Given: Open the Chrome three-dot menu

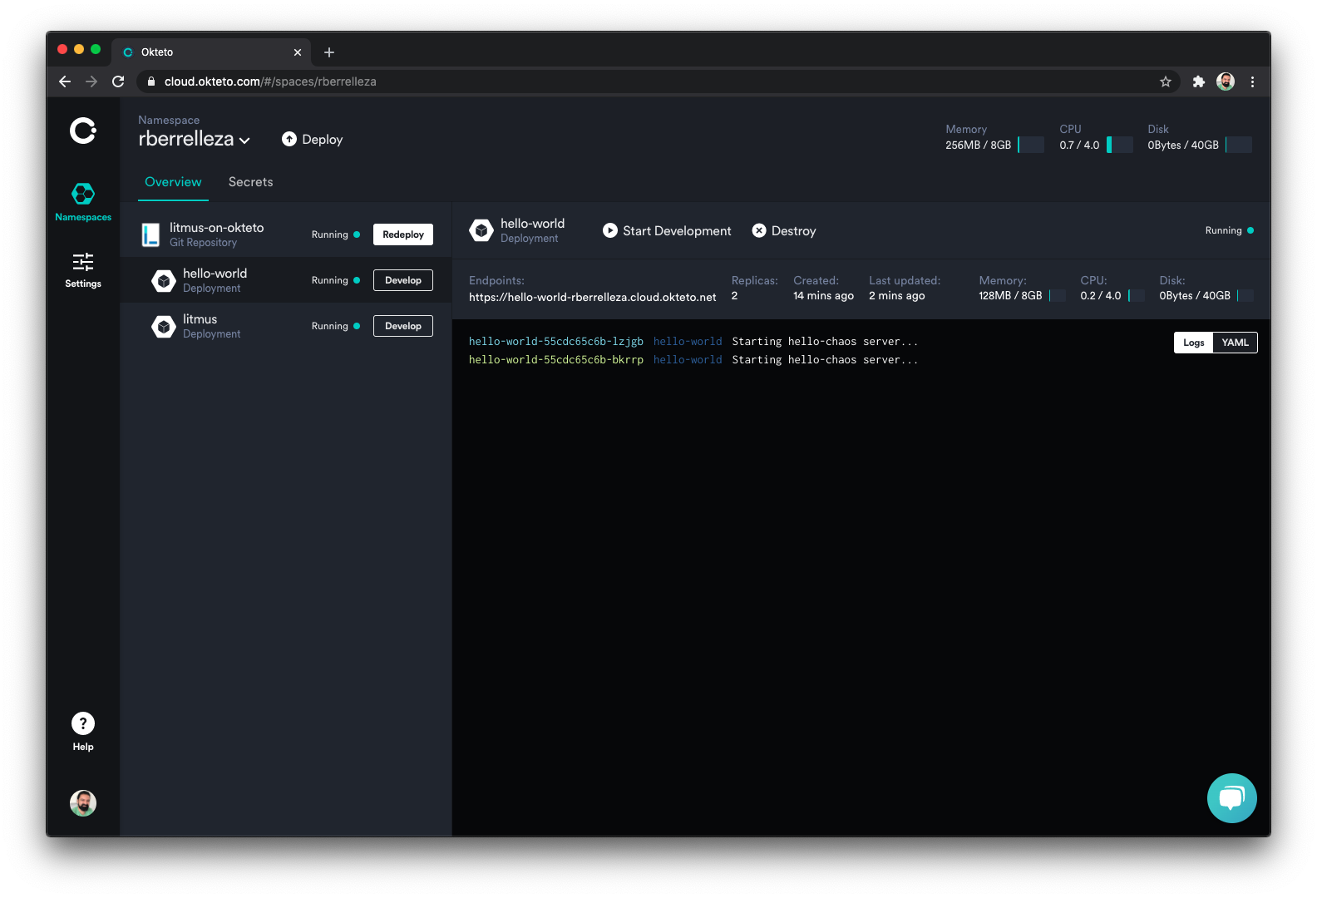Looking at the screenshot, I should click(1252, 81).
